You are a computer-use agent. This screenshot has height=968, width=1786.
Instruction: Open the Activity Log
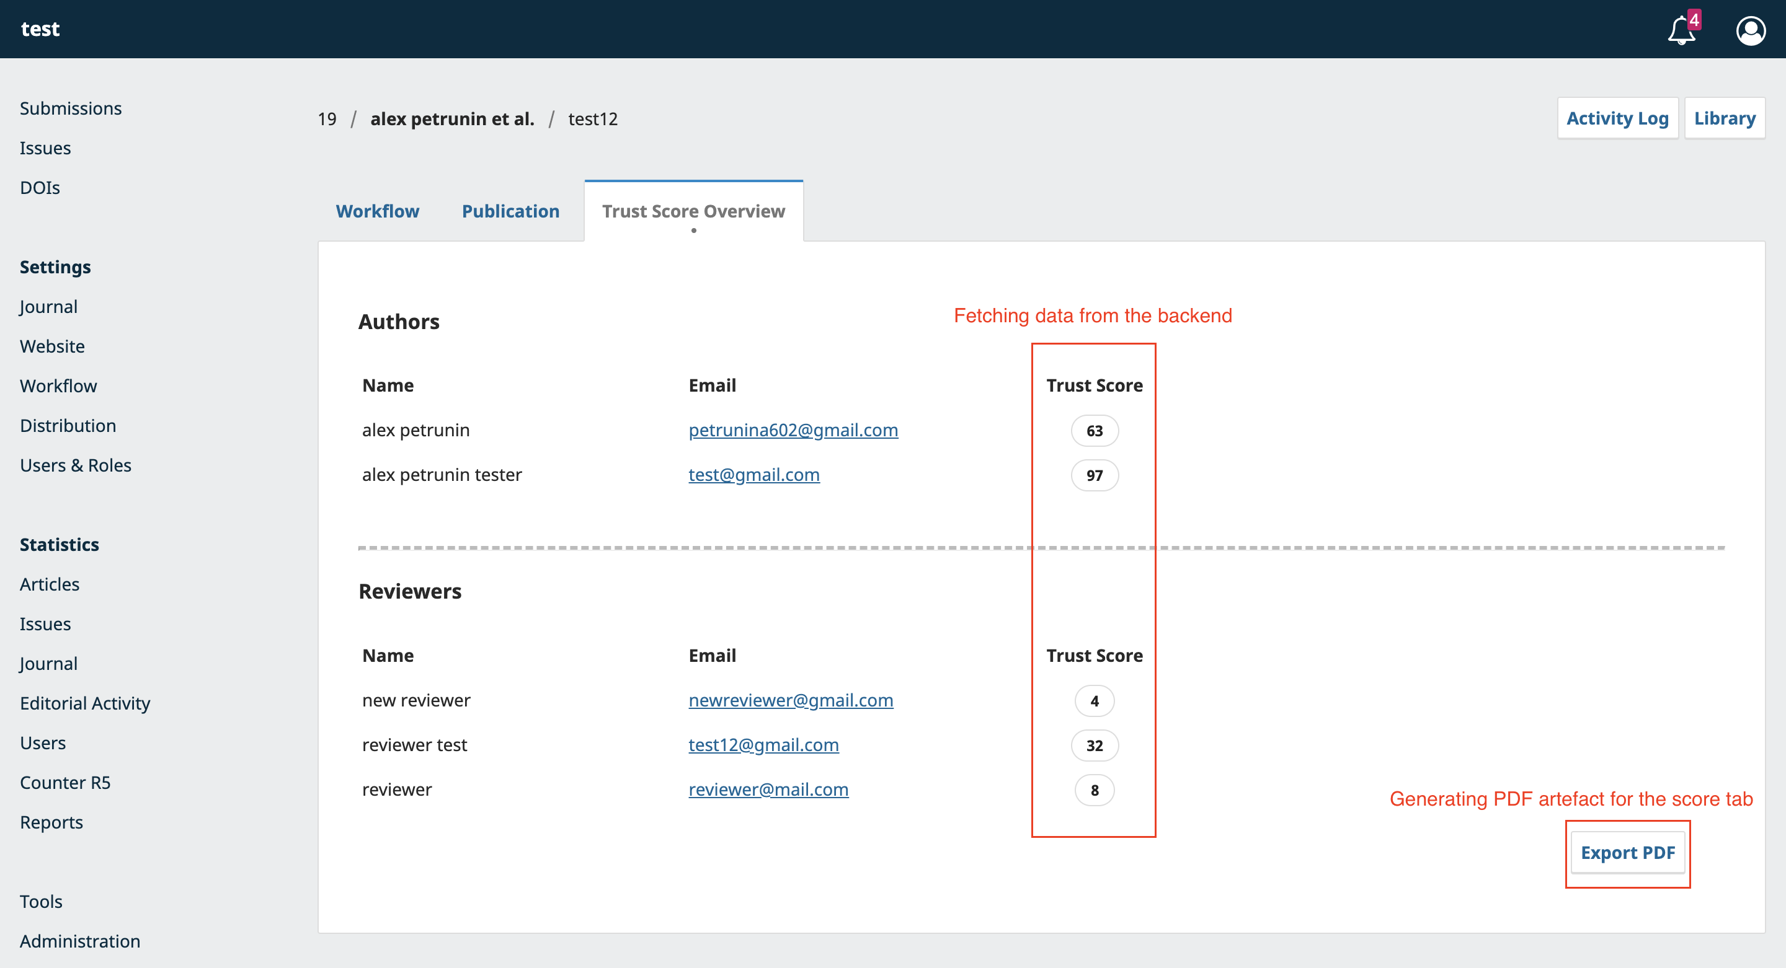point(1617,118)
